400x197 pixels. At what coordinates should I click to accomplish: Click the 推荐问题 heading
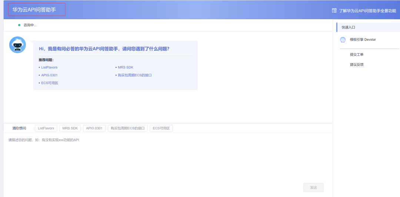point(46,60)
